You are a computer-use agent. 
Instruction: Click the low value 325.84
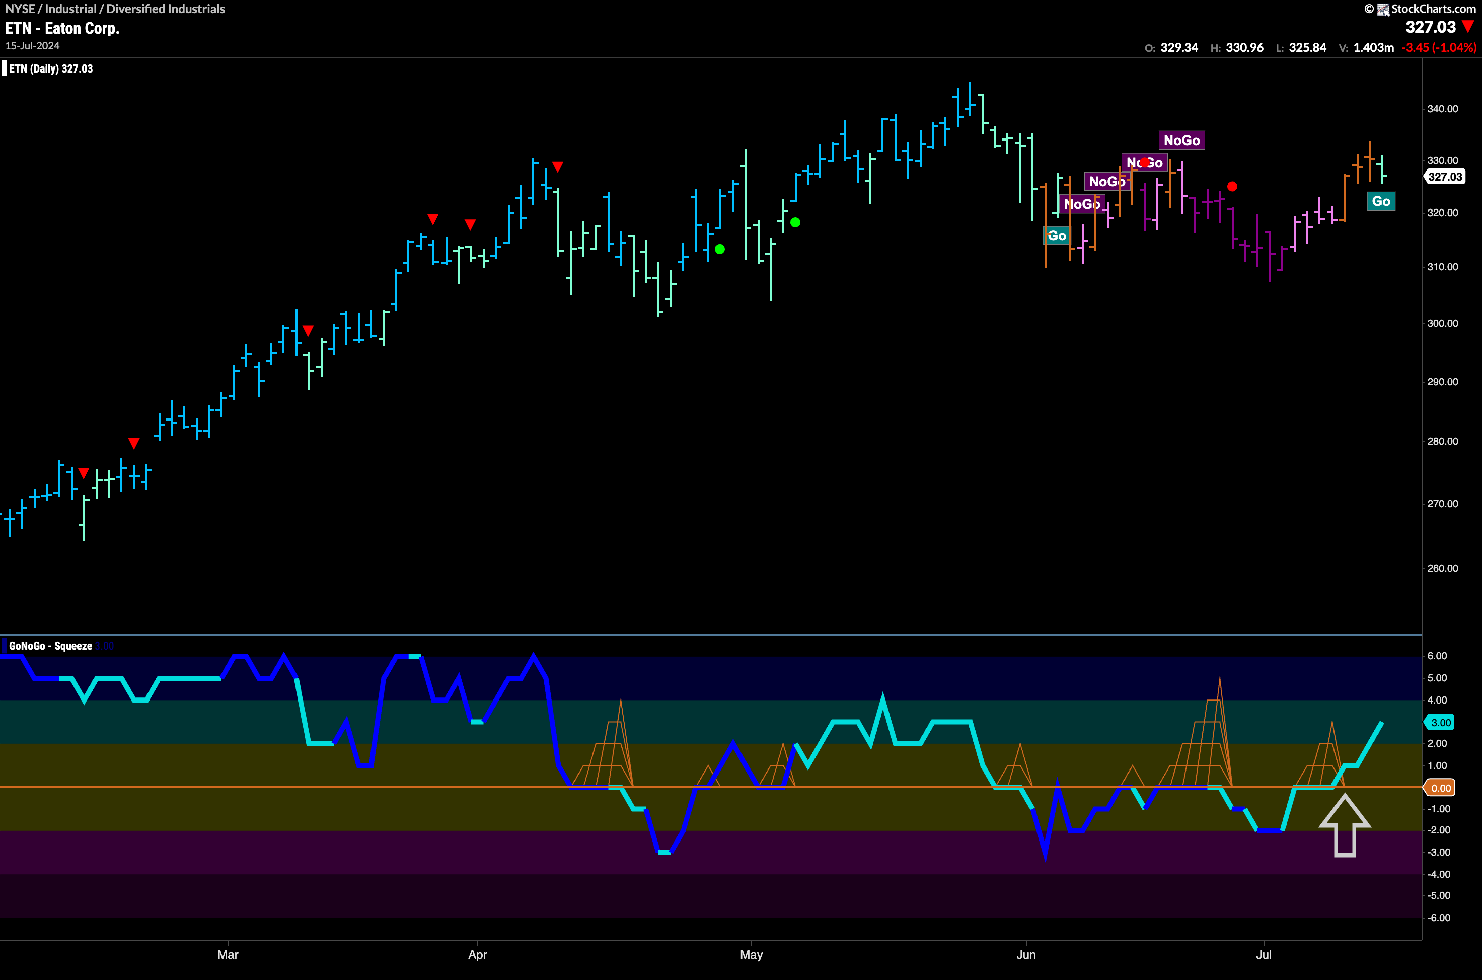click(1307, 47)
